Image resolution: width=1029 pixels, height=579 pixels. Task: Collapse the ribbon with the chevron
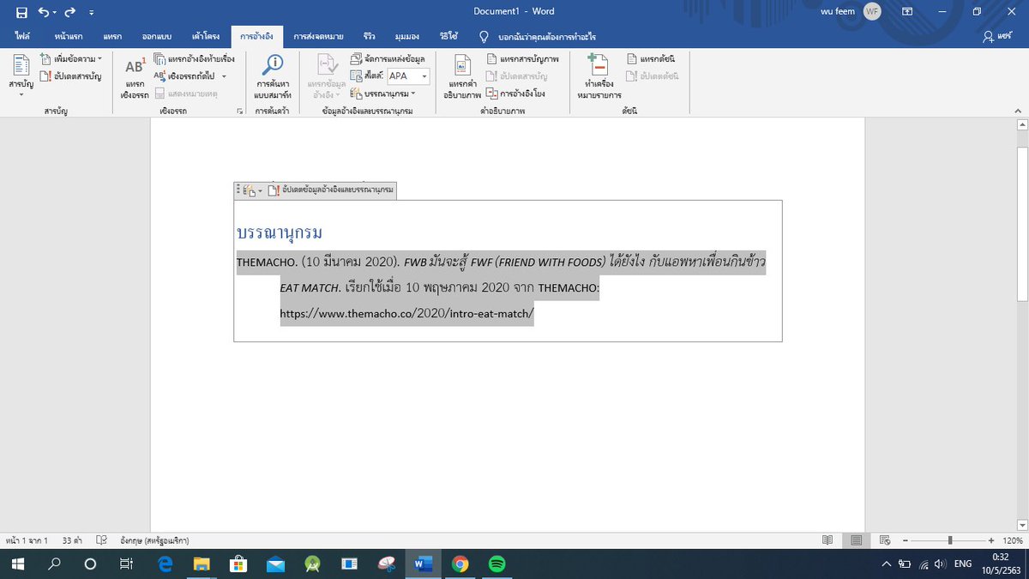(x=1020, y=112)
